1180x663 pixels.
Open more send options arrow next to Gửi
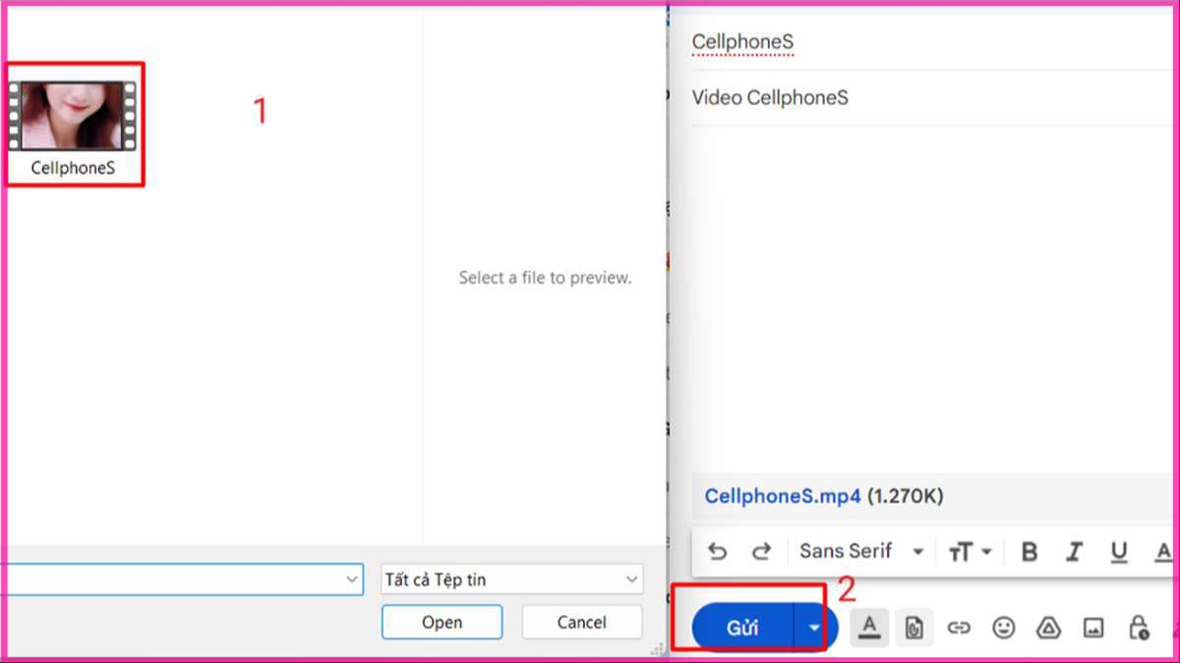814,629
